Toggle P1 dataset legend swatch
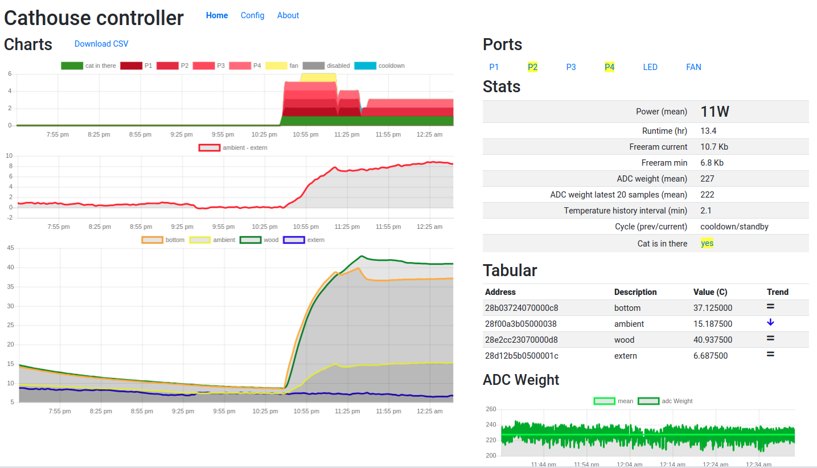The width and height of the screenshot is (817, 468). click(x=131, y=66)
